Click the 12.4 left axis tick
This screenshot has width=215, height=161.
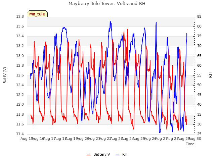coord(20,85)
